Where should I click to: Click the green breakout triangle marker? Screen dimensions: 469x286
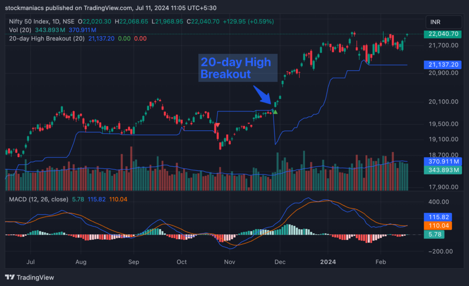coord(275,112)
